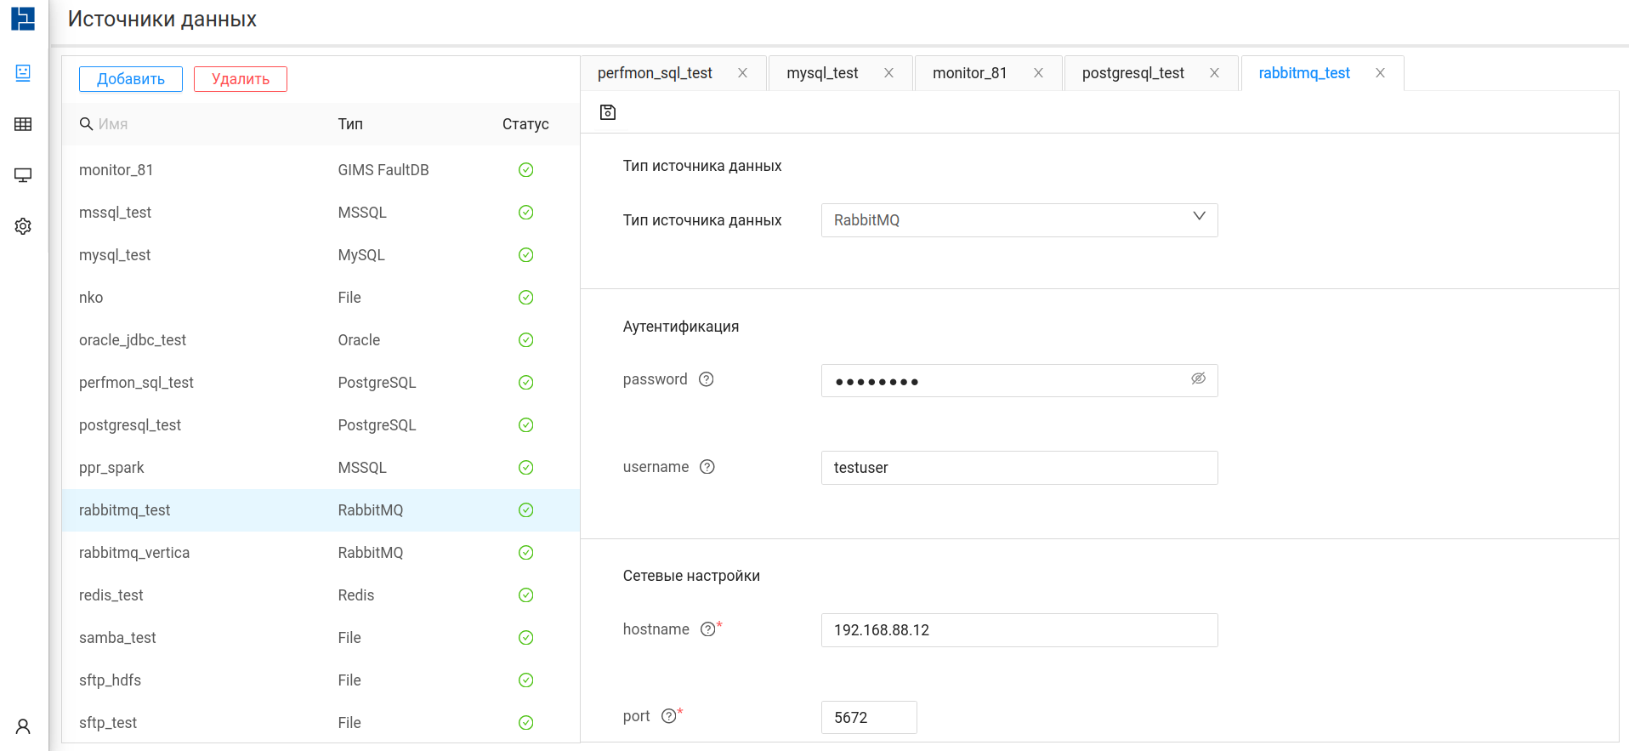1629x751 pixels.
Task: Click the help icon next to password
Action: [706, 379]
